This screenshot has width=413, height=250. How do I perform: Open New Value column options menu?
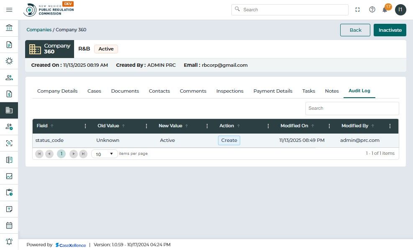tap(207, 126)
